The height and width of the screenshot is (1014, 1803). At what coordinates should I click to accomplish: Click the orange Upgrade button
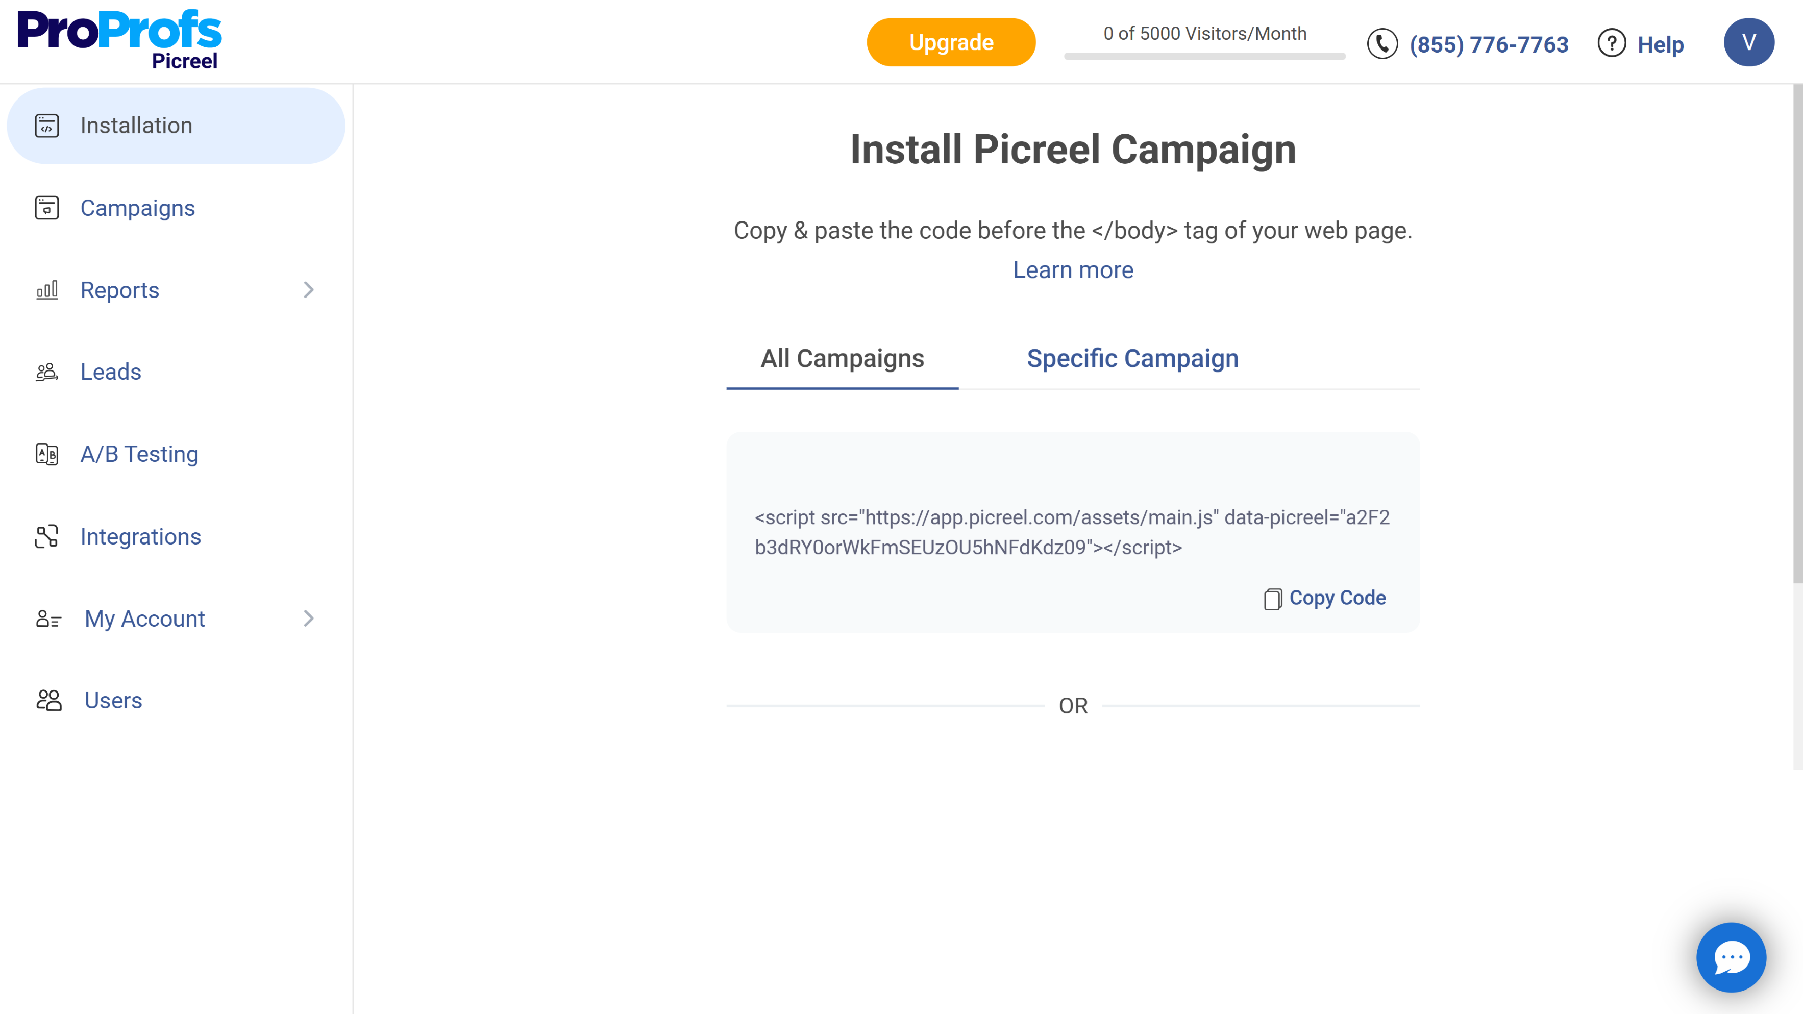pyautogui.click(x=951, y=43)
